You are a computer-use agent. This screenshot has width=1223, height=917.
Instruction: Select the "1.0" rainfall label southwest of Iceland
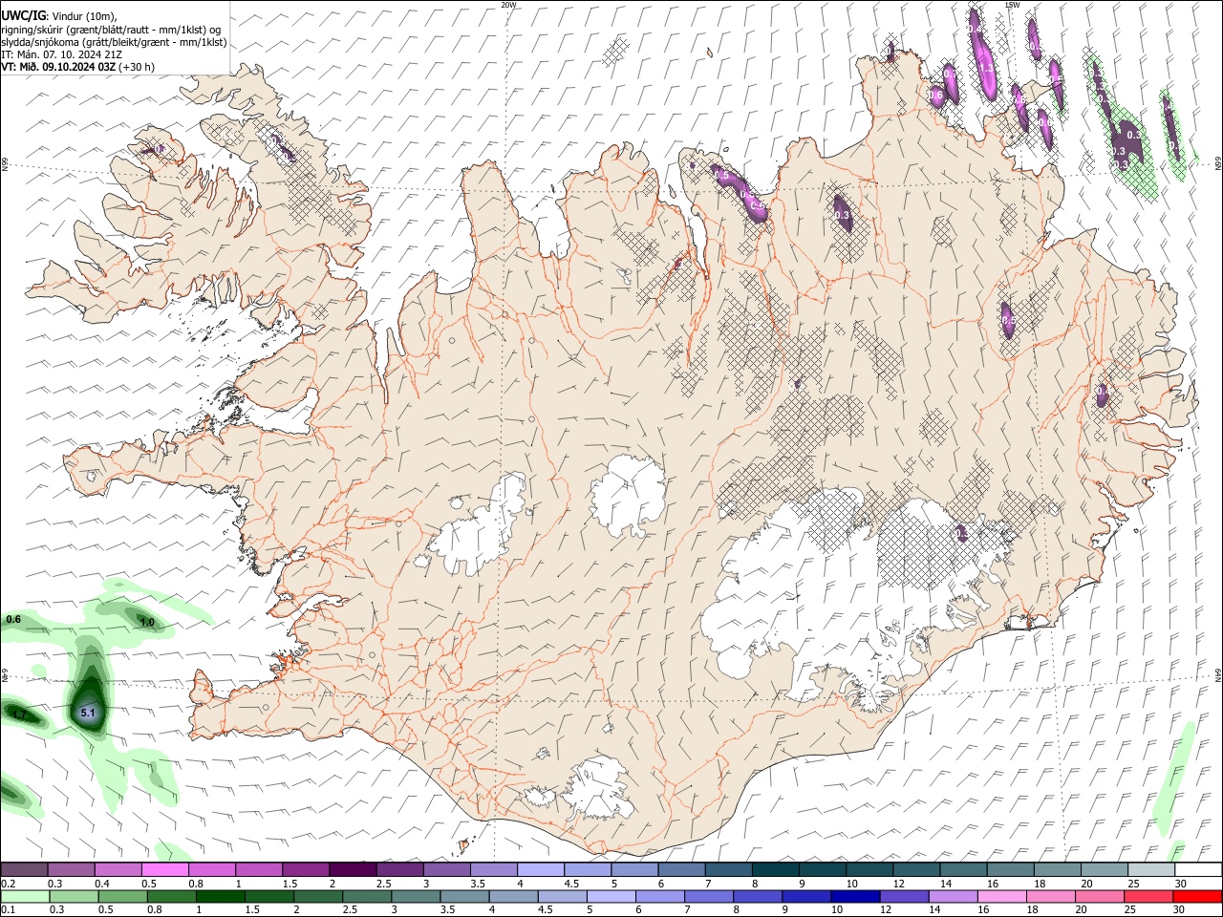(147, 622)
